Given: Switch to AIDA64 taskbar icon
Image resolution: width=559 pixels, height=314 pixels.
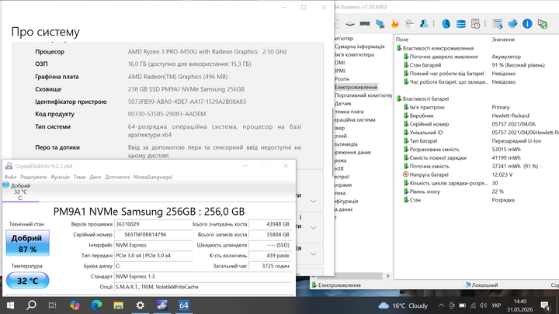Looking at the screenshot, I should click(x=183, y=305).
